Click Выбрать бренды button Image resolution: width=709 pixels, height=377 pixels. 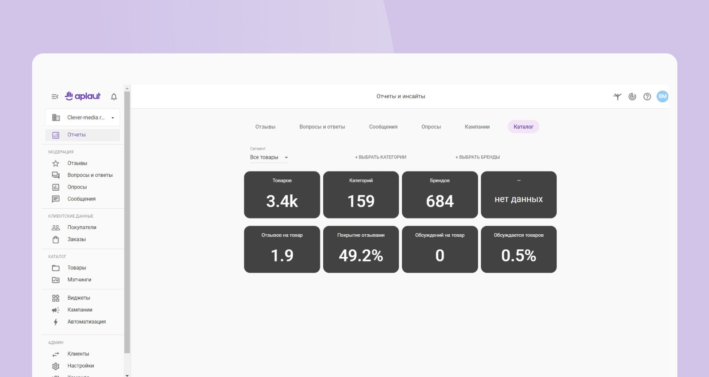(478, 157)
